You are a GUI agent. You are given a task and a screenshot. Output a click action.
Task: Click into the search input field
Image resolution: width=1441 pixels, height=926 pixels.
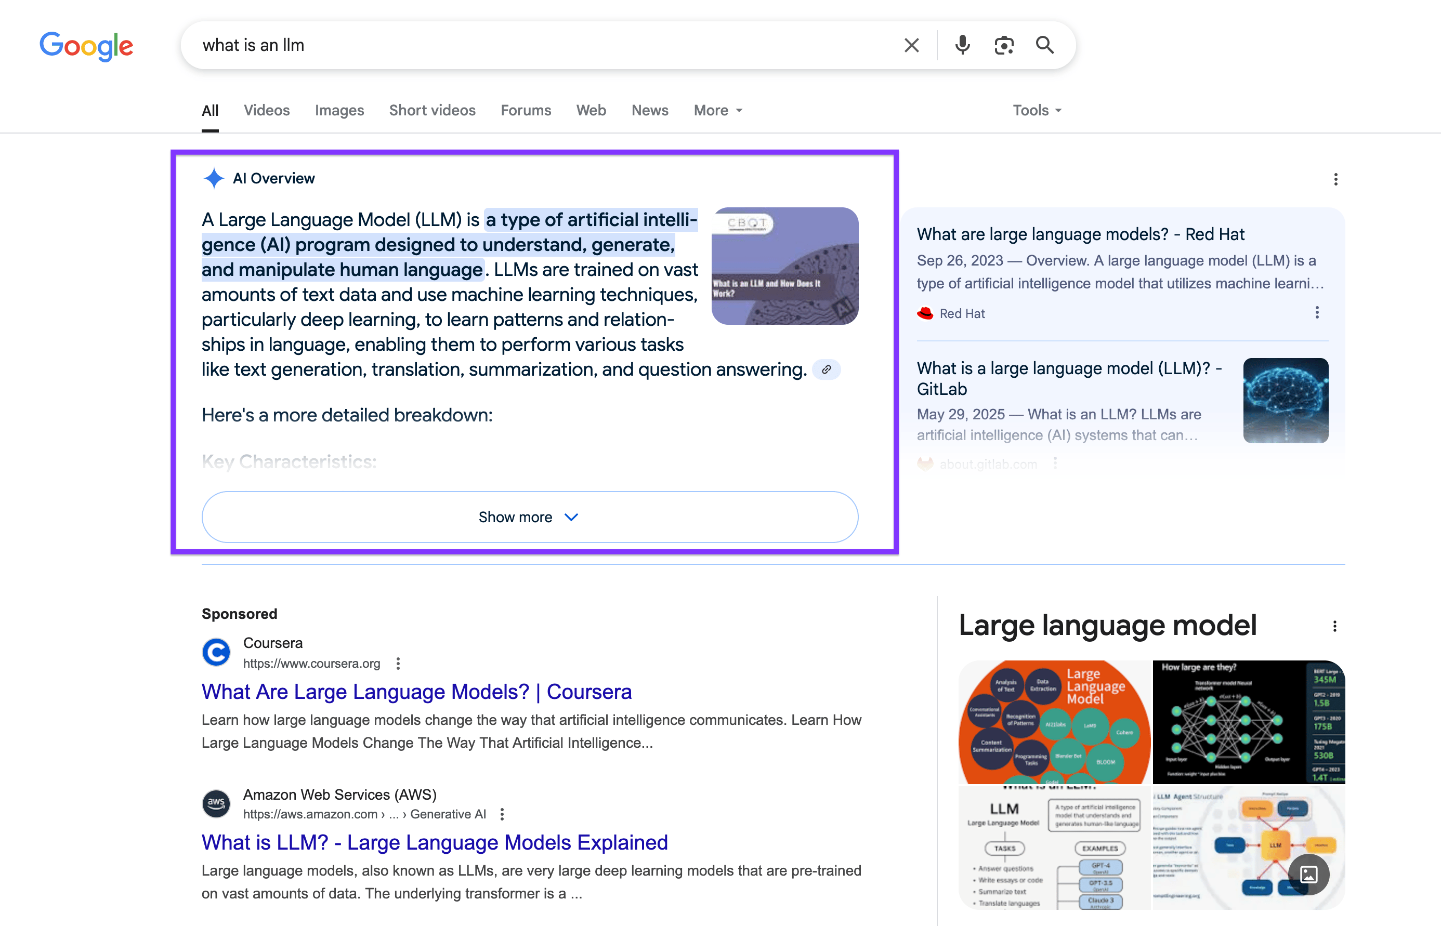click(541, 45)
